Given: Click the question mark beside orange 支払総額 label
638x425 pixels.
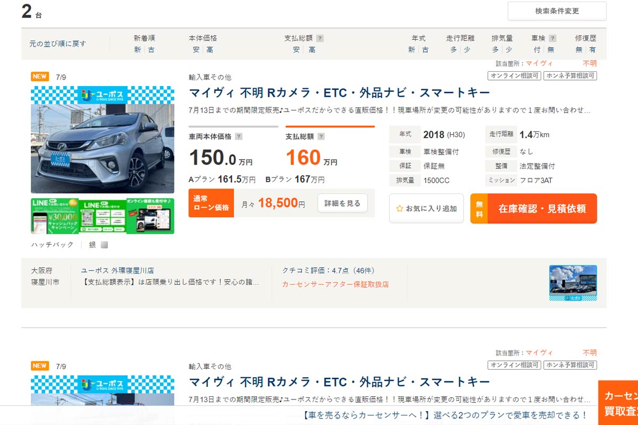Looking at the screenshot, I should coord(321,137).
